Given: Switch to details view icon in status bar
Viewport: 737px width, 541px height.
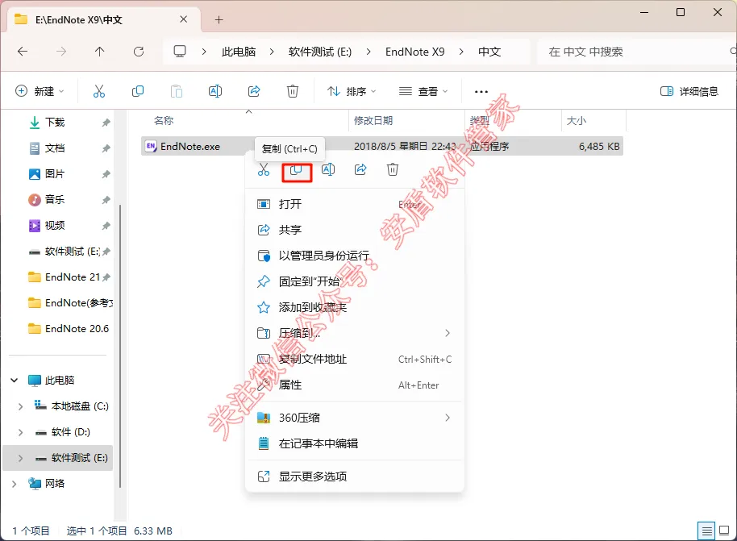Looking at the screenshot, I should click(706, 531).
